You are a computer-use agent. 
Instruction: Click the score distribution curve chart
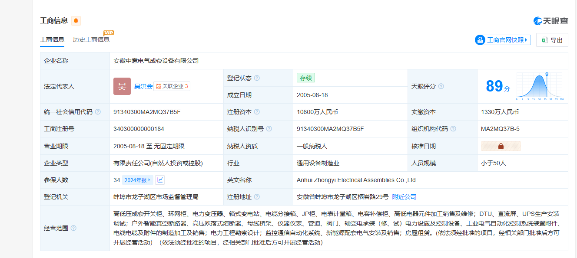coord(539,86)
